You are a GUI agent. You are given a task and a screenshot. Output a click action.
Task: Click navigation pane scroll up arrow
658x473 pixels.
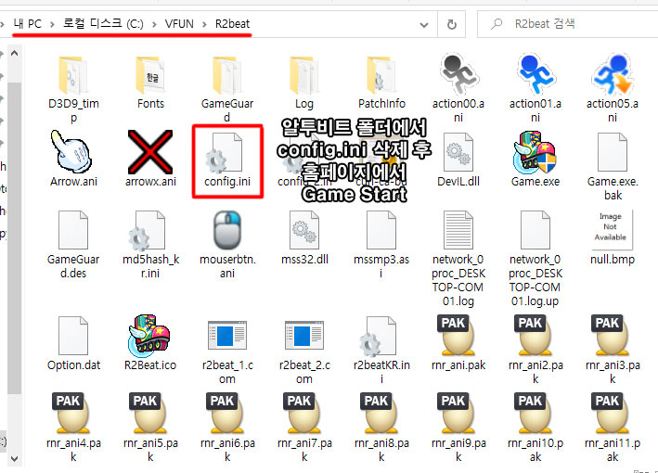tap(14, 53)
